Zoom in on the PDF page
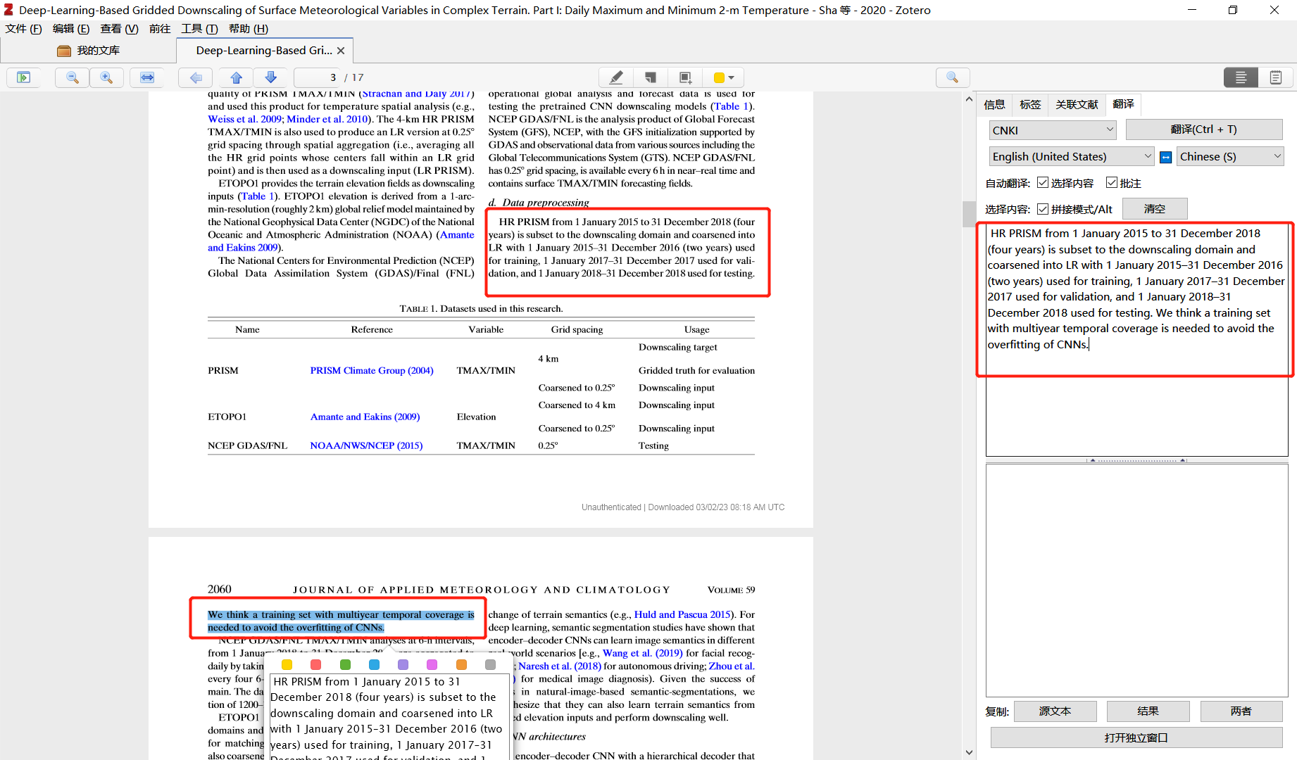Image resolution: width=1297 pixels, height=760 pixels. tap(106, 77)
